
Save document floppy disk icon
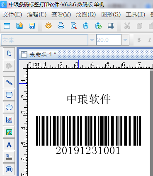pyautogui.click(x=32, y=26)
